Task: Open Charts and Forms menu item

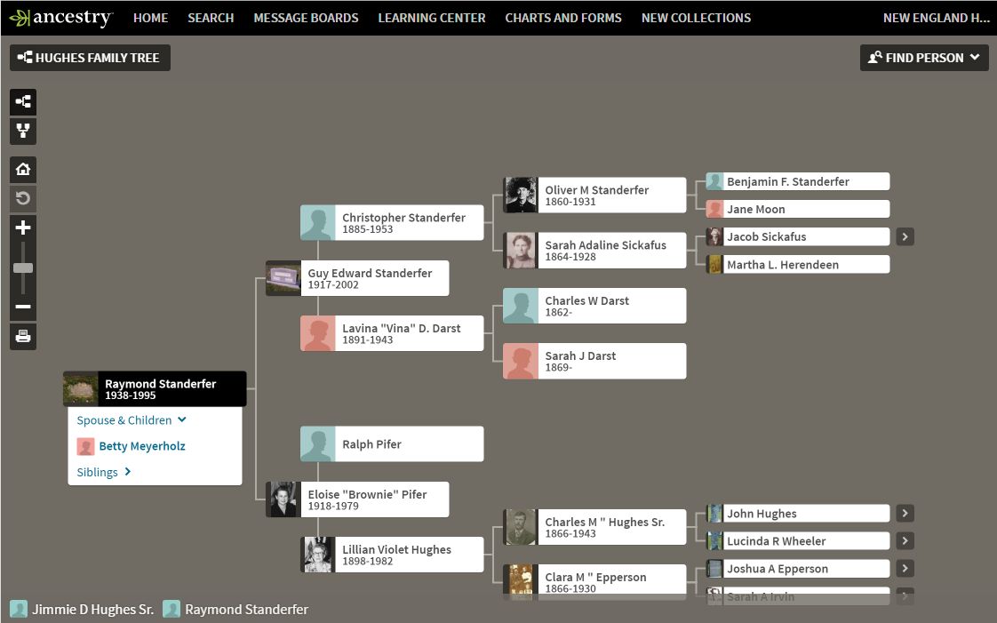Action: click(x=563, y=18)
